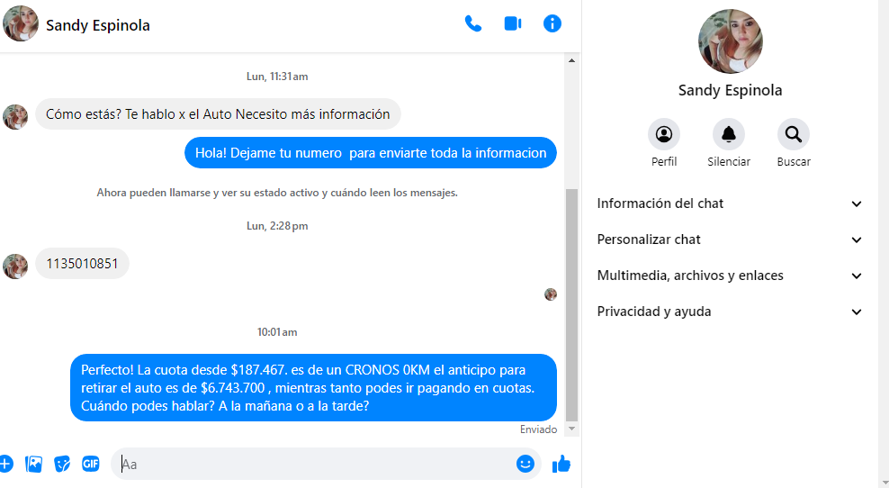Open the emoji picker
Screen dimensions: 889x488
coord(525,464)
